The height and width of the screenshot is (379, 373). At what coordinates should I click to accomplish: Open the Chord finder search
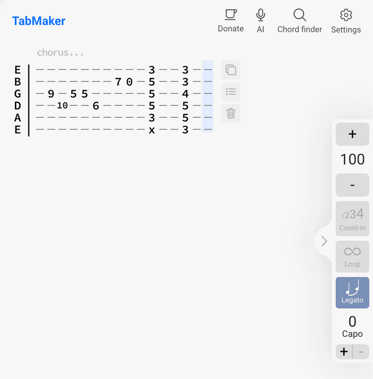[x=299, y=21]
